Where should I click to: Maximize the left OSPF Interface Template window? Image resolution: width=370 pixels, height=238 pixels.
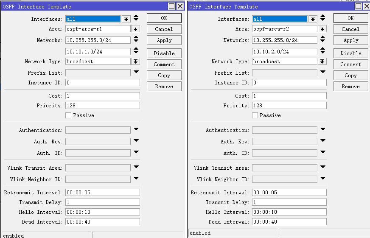(171, 6)
